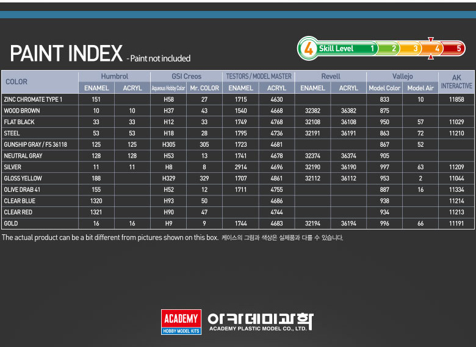This screenshot has height=347, width=476.
Task: Select the WOOD BROWN row label
Action: point(22,111)
